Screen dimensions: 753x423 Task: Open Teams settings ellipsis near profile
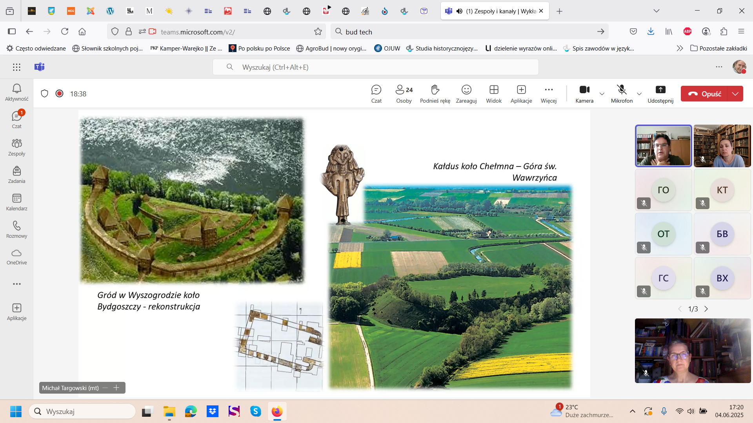[719, 67]
